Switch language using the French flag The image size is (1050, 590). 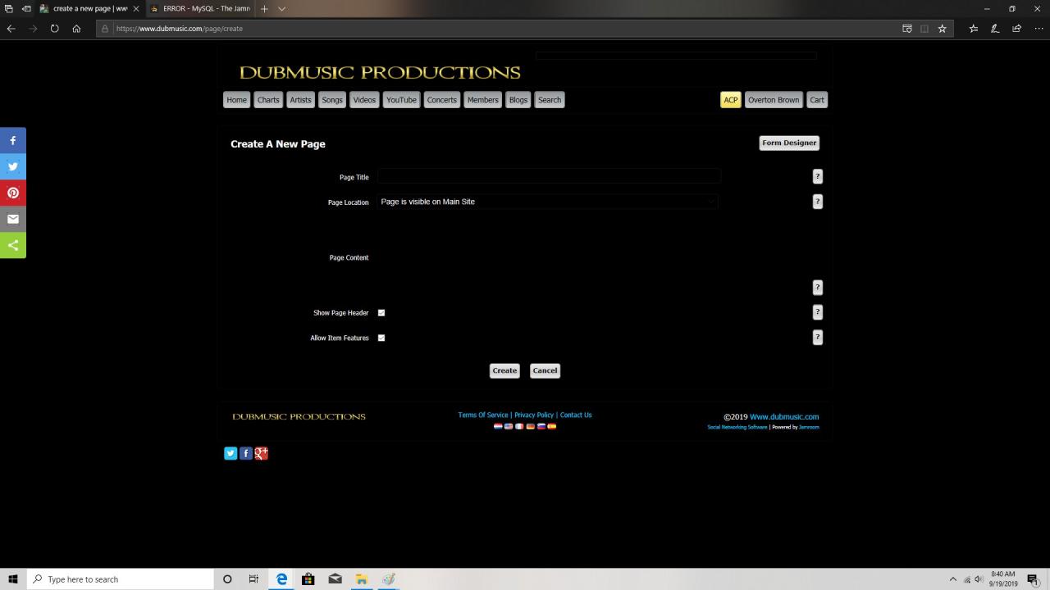[519, 426]
